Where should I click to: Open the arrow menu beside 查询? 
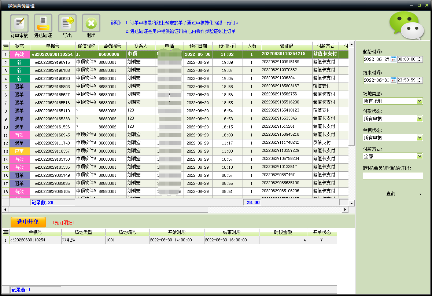[420, 194]
